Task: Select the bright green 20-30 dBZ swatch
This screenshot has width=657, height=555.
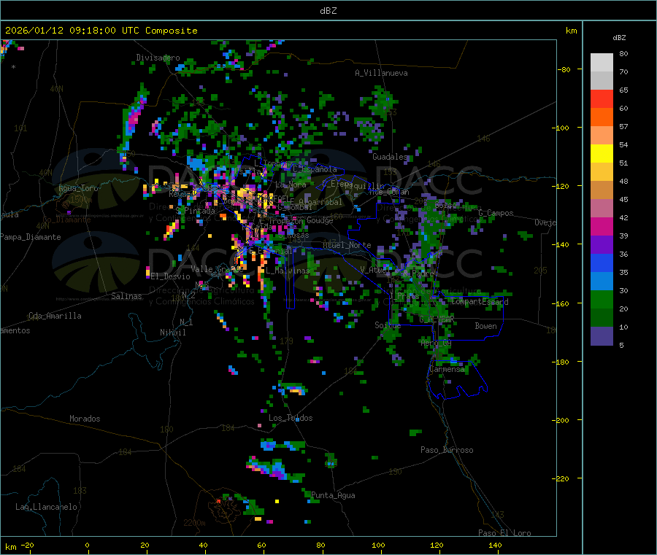Action: point(602,299)
